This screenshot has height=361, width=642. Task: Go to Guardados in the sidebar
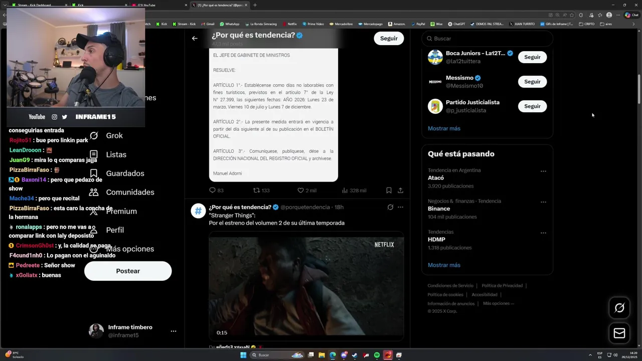(x=116, y=173)
